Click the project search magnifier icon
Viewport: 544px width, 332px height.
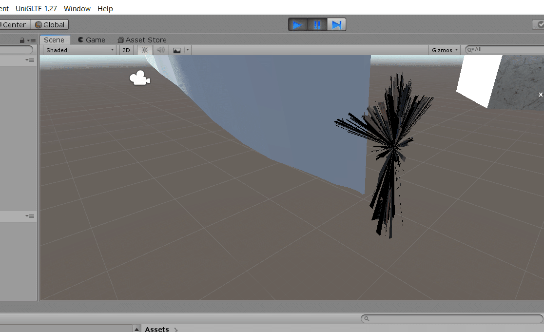coord(367,318)
